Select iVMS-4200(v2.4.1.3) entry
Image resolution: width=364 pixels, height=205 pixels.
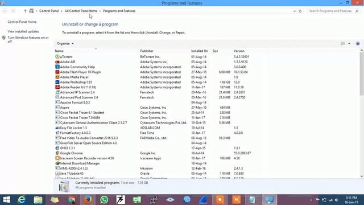click(160, 169)
